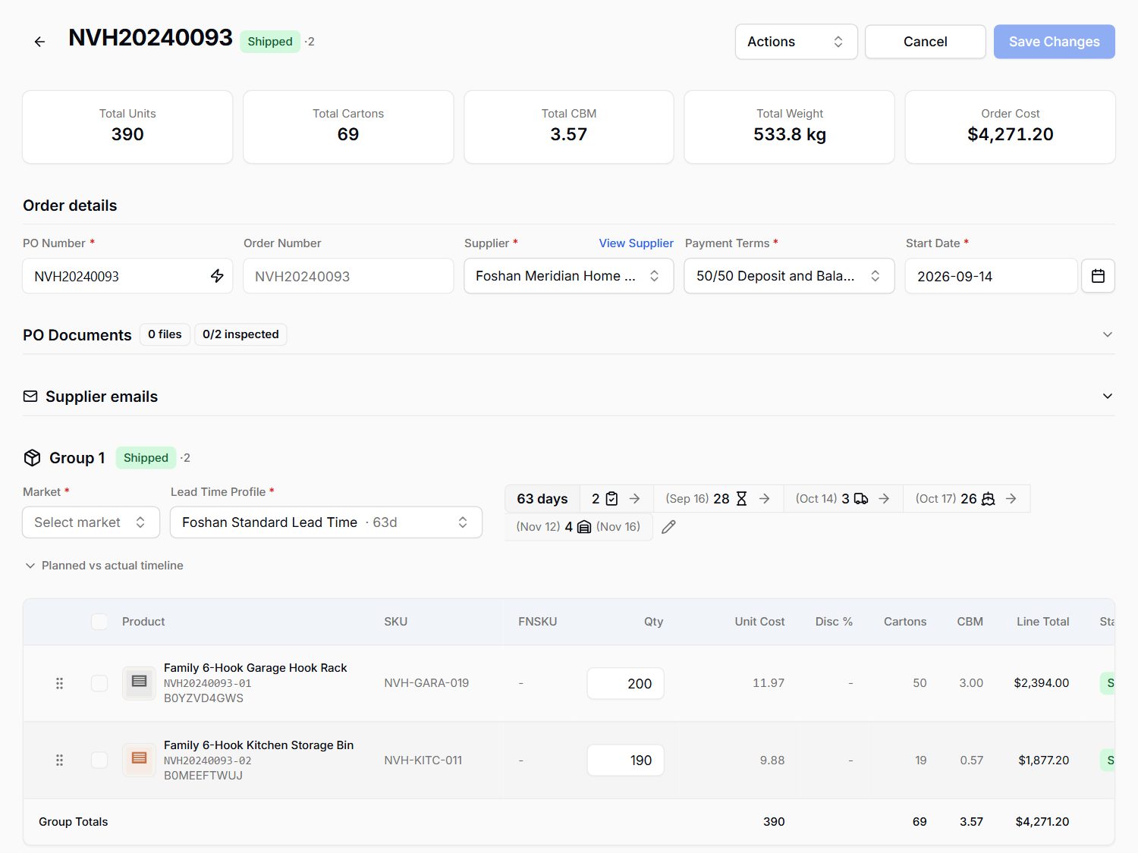Viewport: 1138px width, 853px height.
Task: Edit the timeline with the pencil icon
Action: pos(668,527)
